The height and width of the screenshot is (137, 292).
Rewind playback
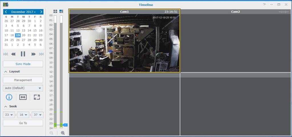[x=13, y=54]
